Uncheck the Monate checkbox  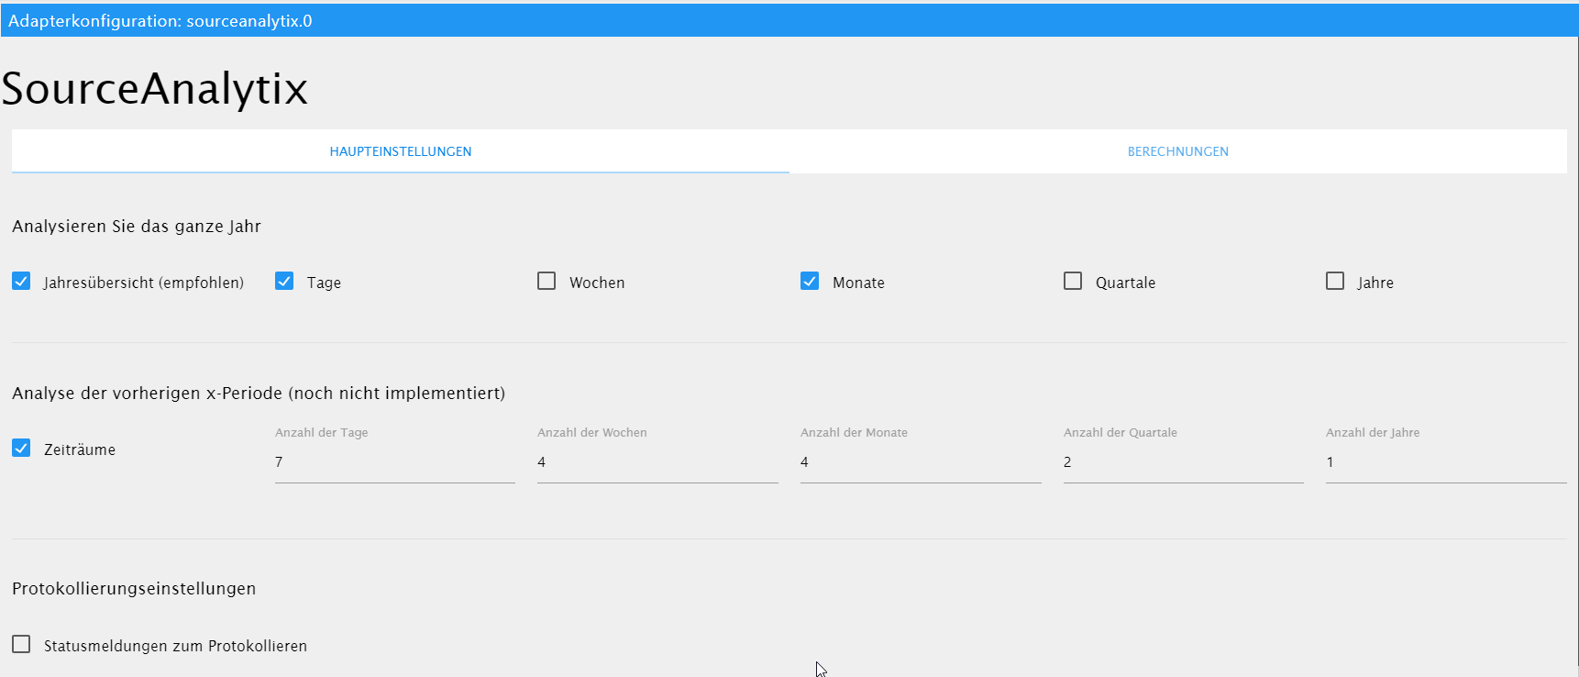(810, 281)
